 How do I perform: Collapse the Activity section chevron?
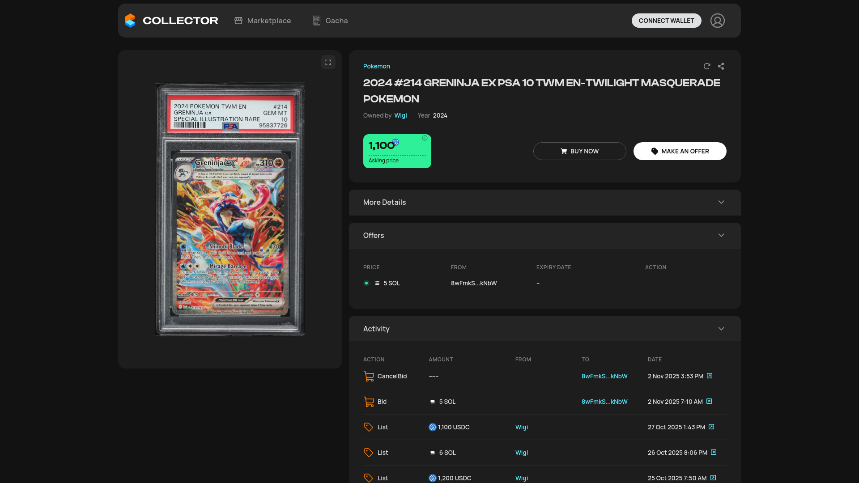click(x=721, y=329)
